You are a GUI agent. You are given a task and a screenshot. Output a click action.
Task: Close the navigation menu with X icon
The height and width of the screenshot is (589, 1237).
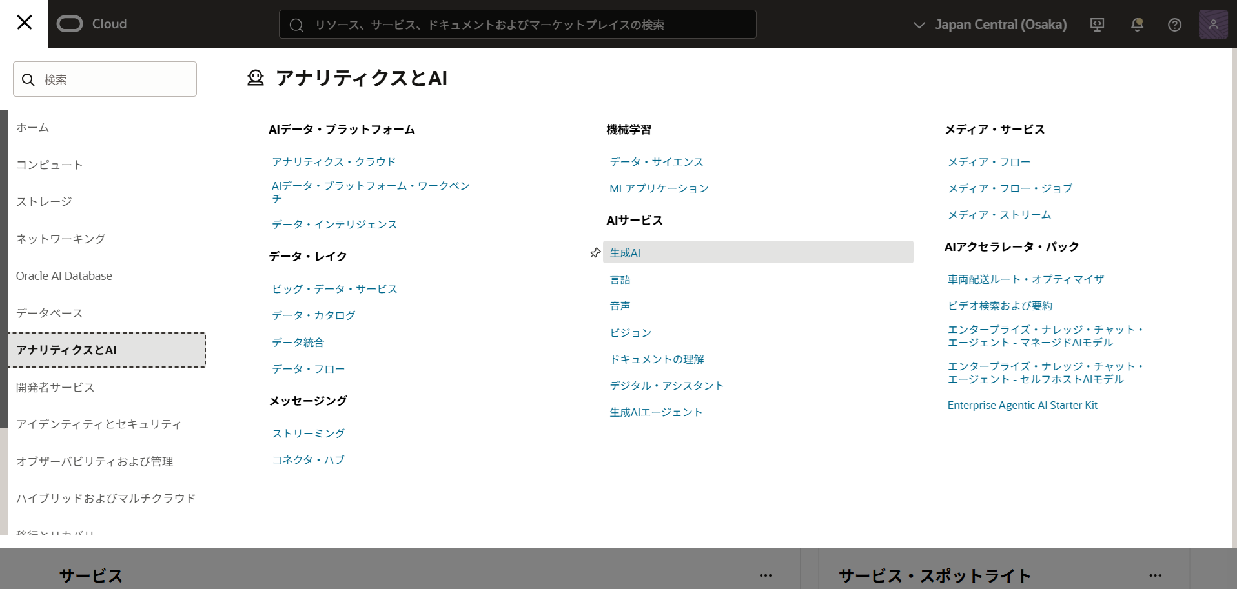24,23
